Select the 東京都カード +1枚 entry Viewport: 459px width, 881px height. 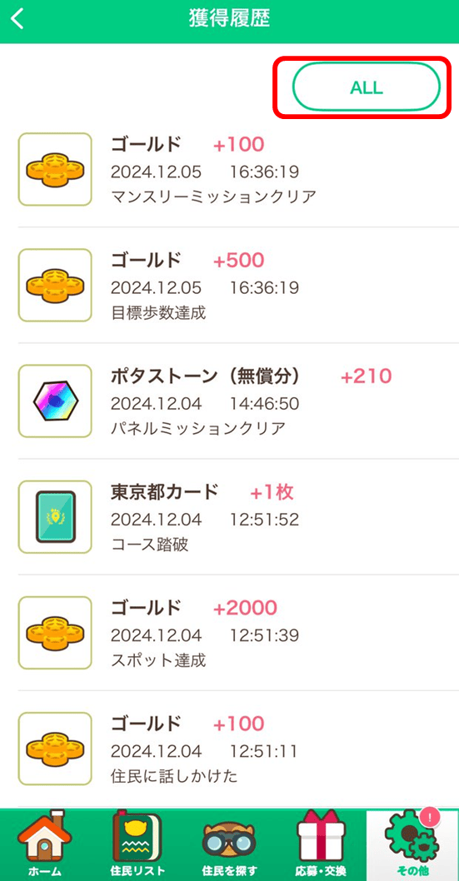(x=229, y=516)
